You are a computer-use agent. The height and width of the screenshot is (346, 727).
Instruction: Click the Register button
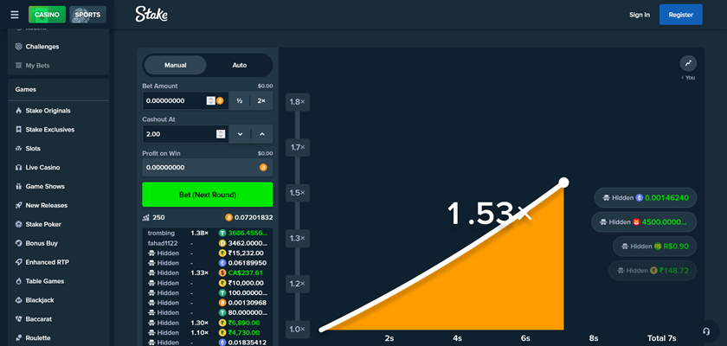click(x=680, y=15)
